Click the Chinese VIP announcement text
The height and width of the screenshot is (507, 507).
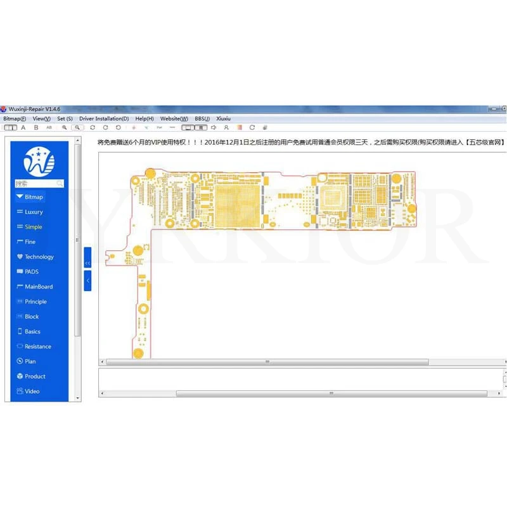(x=300, y=142)
